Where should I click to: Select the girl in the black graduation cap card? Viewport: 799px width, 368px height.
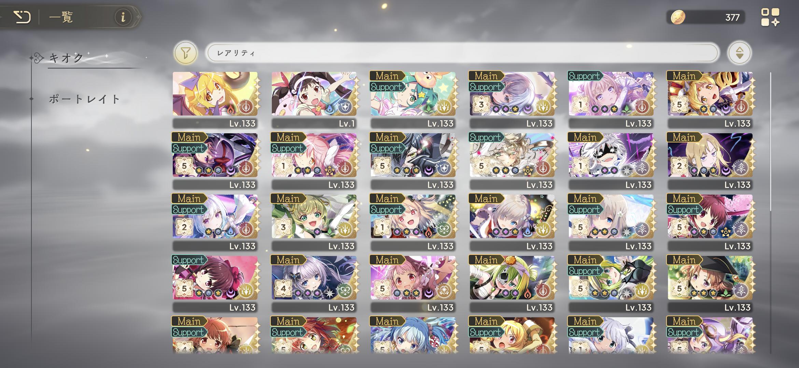(710, 283)
